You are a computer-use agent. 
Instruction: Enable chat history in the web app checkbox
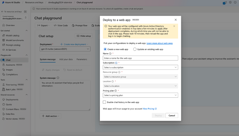[x=104, y=102]
